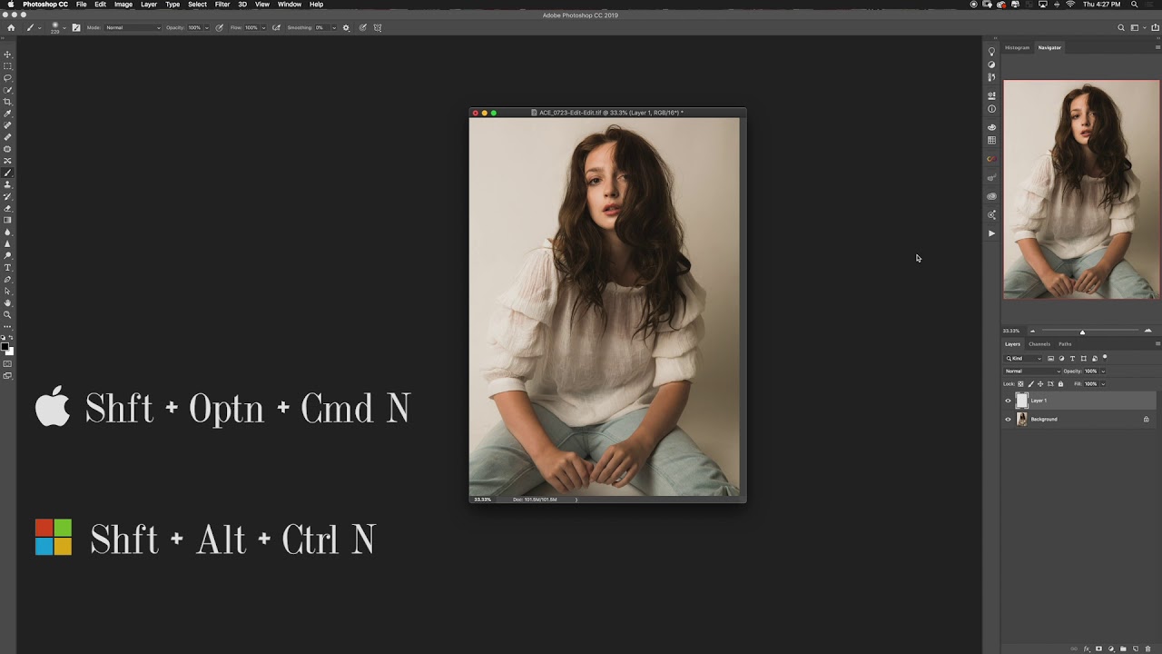This screenshot has height=654, width=1162.
Task: Select the Crop tool
Action: 8,102
